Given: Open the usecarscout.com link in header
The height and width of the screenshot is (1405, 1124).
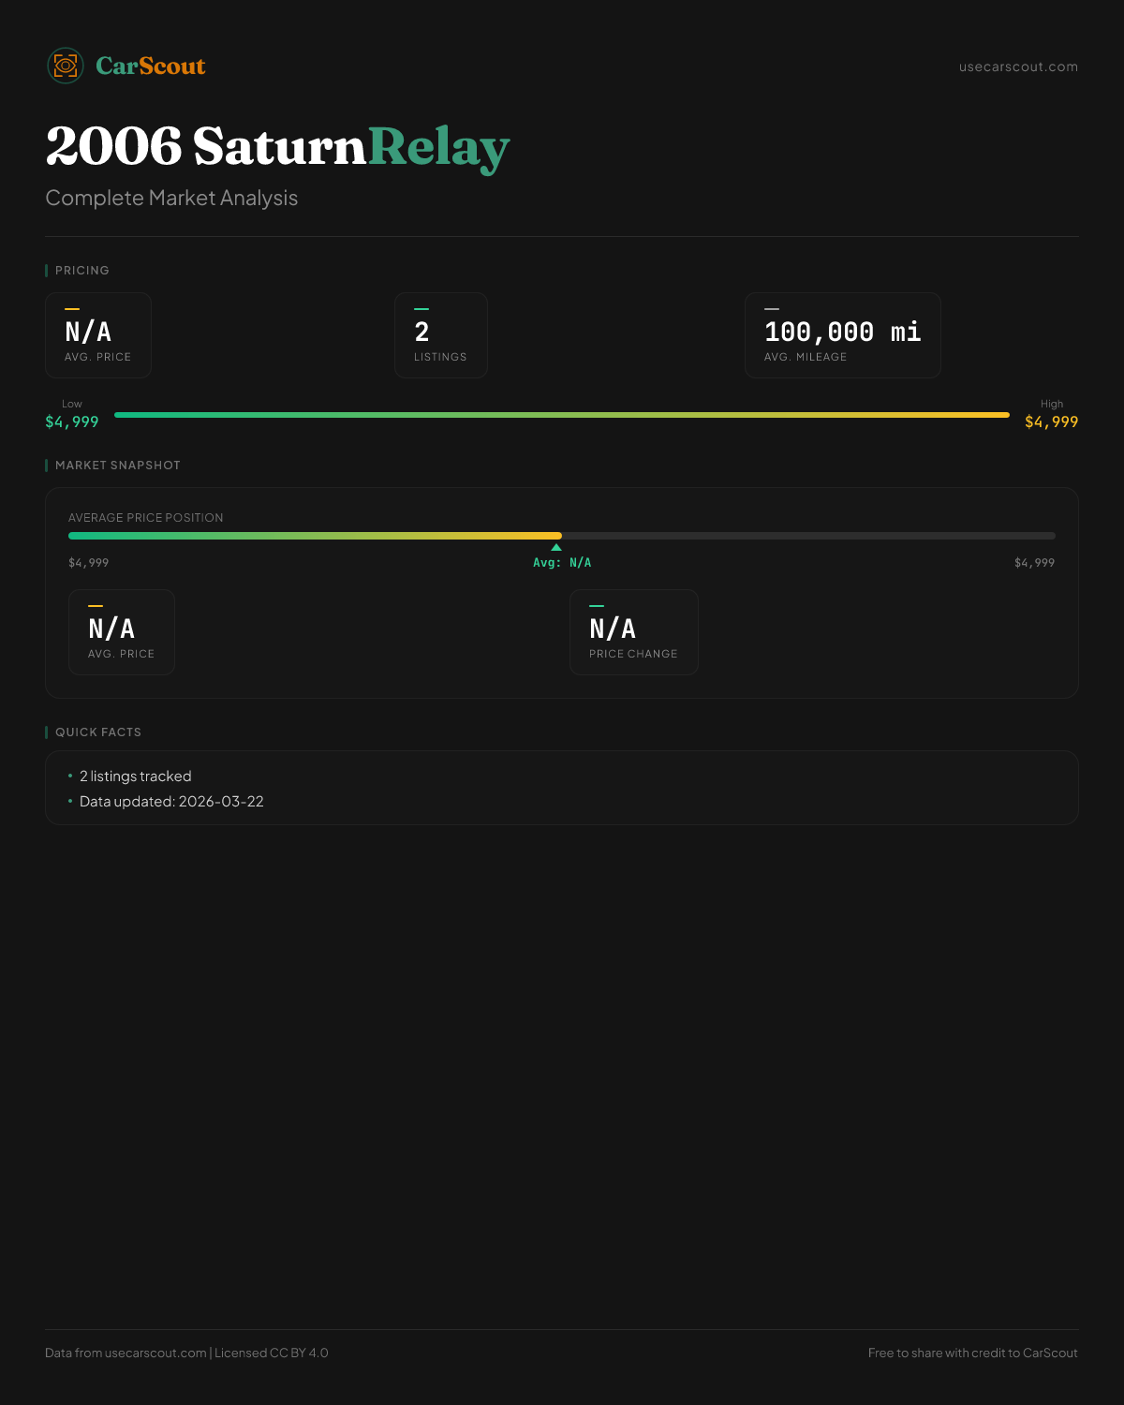Looking at the screenshot, I should pyautogui.click(x=1018, y=67).
